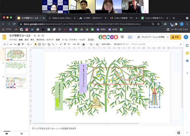Click the print icon in the toolbar
190x136 pixels.
click(19, 44)
